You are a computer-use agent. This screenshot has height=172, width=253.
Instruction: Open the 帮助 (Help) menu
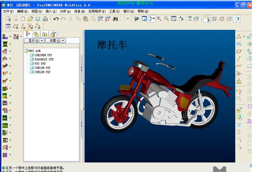click(143, 11)
